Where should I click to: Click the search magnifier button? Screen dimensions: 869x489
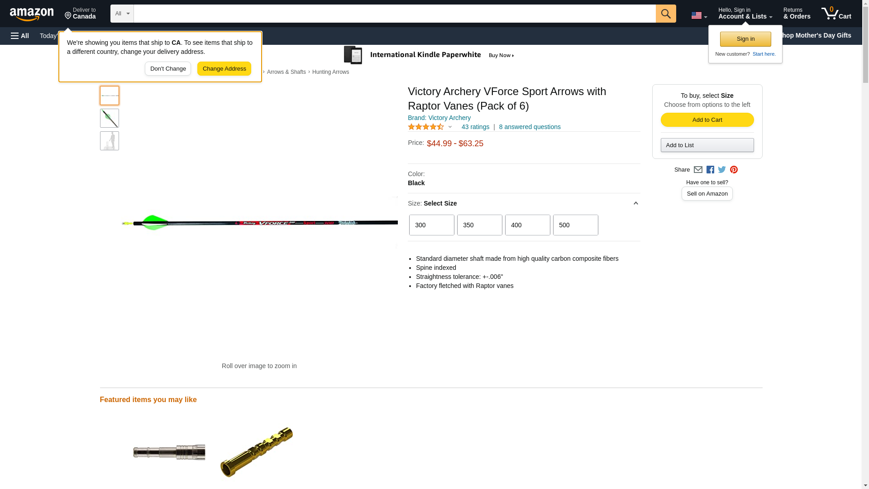[x=665, y=14]
